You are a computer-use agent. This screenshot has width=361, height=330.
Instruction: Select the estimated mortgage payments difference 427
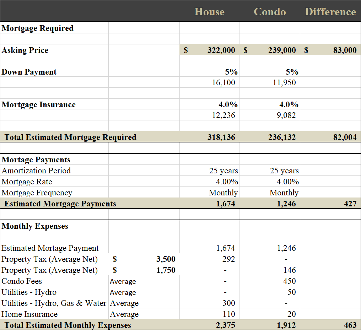pos(350,204)
